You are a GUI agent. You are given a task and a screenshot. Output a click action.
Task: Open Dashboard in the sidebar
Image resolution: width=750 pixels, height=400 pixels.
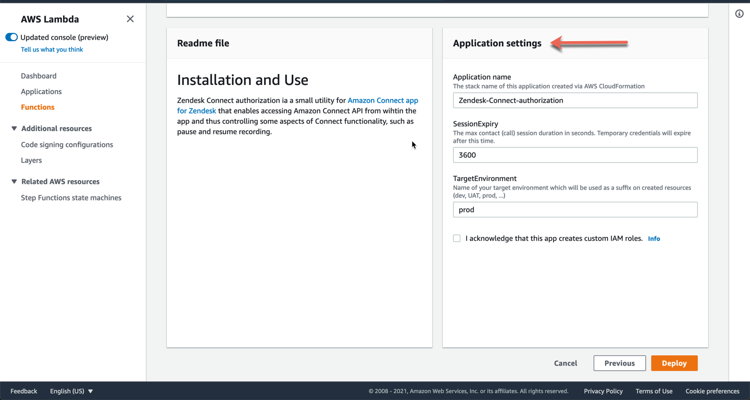[39, 76]
